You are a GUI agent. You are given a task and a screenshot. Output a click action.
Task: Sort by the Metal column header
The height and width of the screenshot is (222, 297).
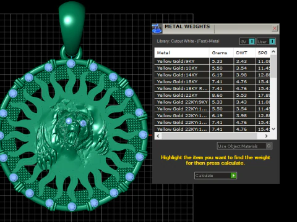click(182, 53)
